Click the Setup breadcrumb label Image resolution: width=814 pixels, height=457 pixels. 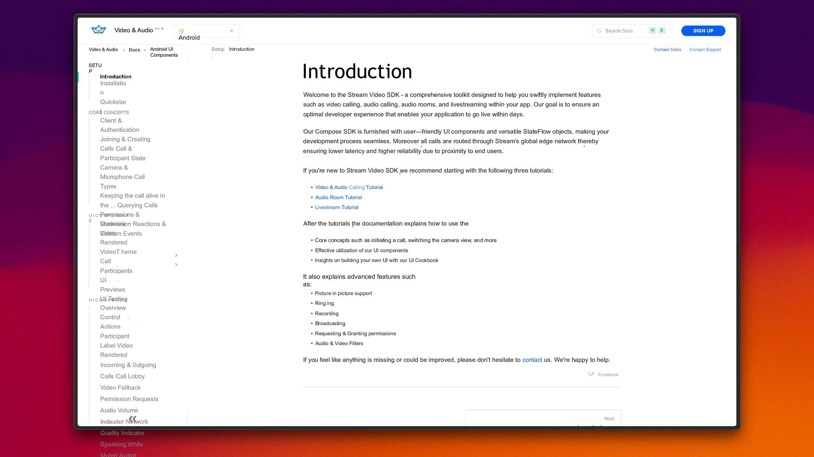pos(218,49)
